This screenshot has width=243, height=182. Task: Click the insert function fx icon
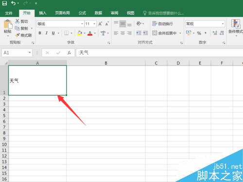pos(69,53)
